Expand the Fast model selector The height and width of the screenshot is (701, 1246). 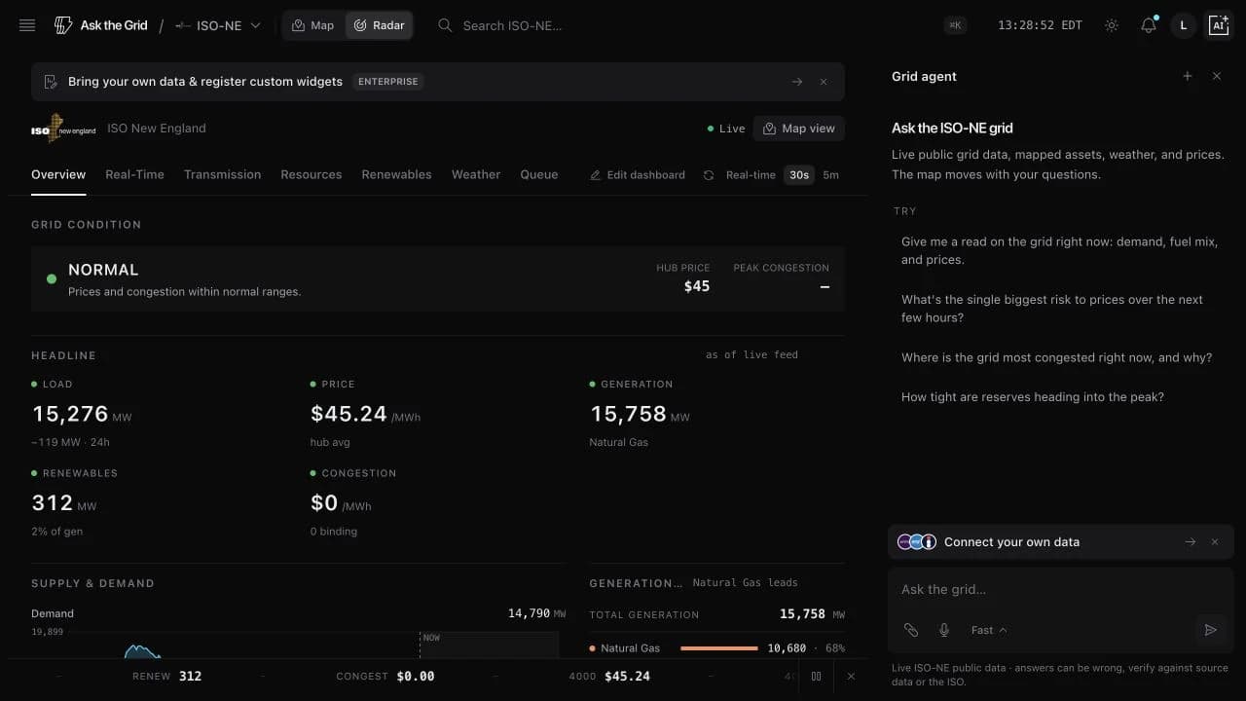(989, 630)
